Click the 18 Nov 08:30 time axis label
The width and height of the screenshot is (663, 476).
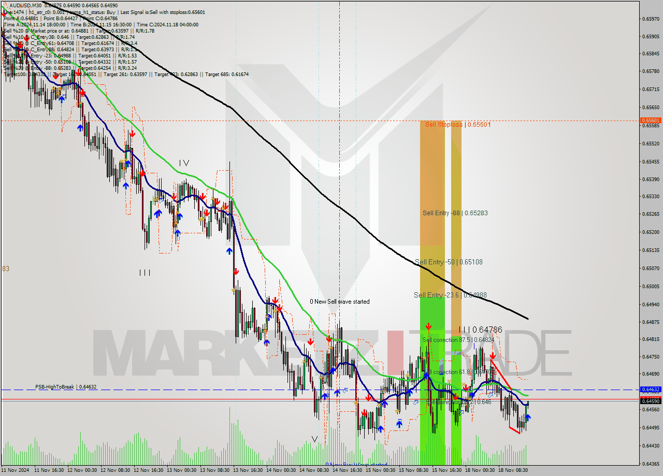514,470
